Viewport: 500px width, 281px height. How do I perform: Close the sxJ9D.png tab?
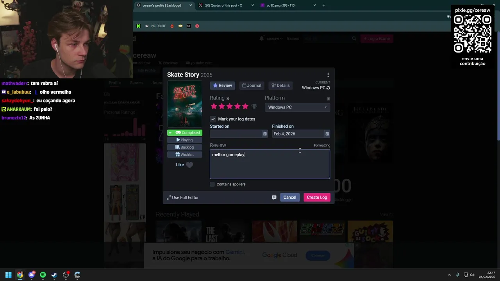(x=314, y=5)
